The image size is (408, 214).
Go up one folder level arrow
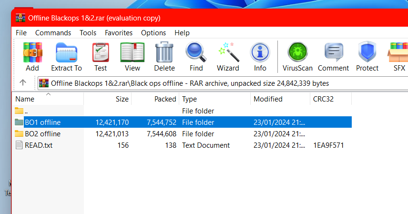pos(23,83)
